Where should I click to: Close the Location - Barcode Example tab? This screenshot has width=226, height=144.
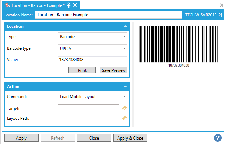click(75, 5)
